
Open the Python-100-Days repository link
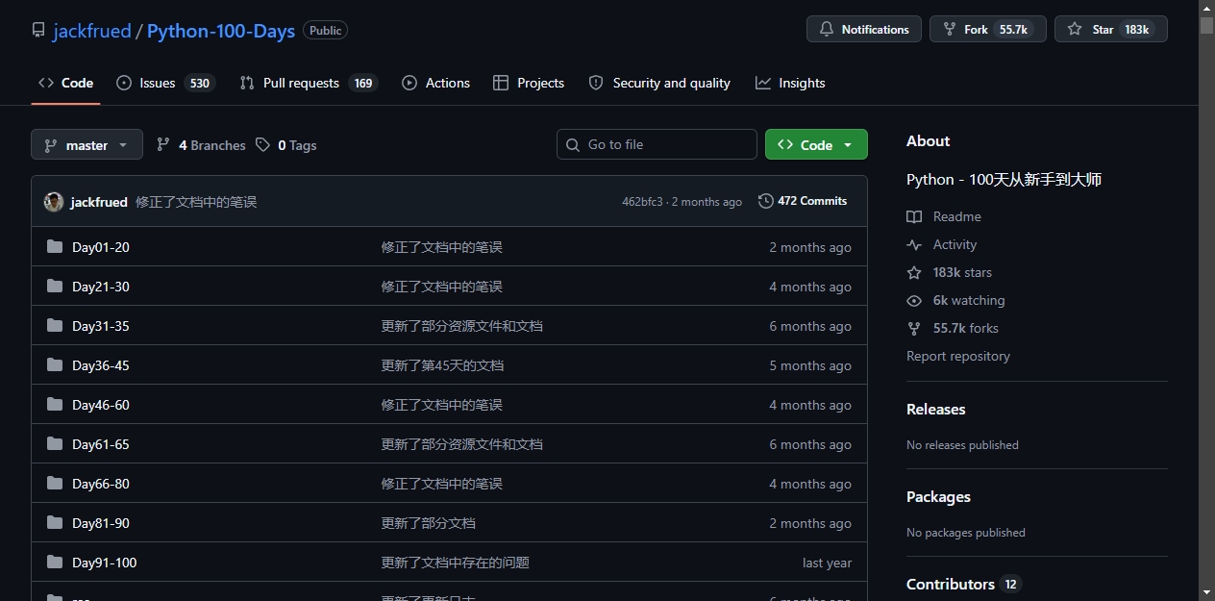pyautogui.click(x=221, y=31)
